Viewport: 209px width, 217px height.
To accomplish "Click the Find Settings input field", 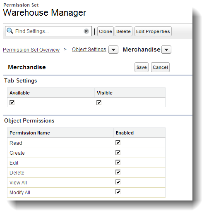I will click(x=48, y=31).
